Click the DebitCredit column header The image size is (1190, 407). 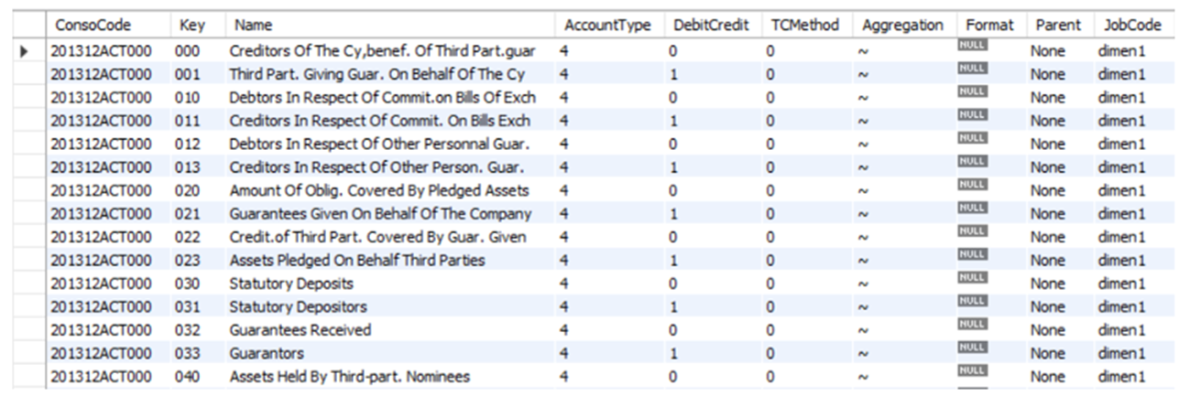[x=712, y=26]
